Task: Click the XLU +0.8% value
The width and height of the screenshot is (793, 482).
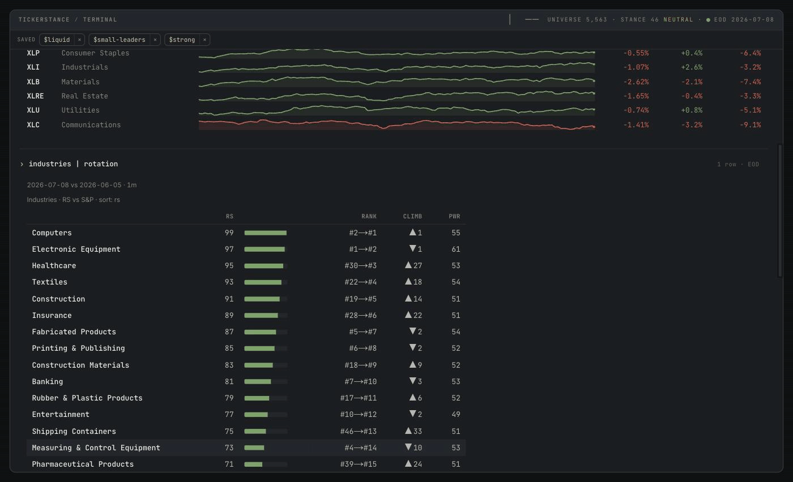Action: (692, 110)
